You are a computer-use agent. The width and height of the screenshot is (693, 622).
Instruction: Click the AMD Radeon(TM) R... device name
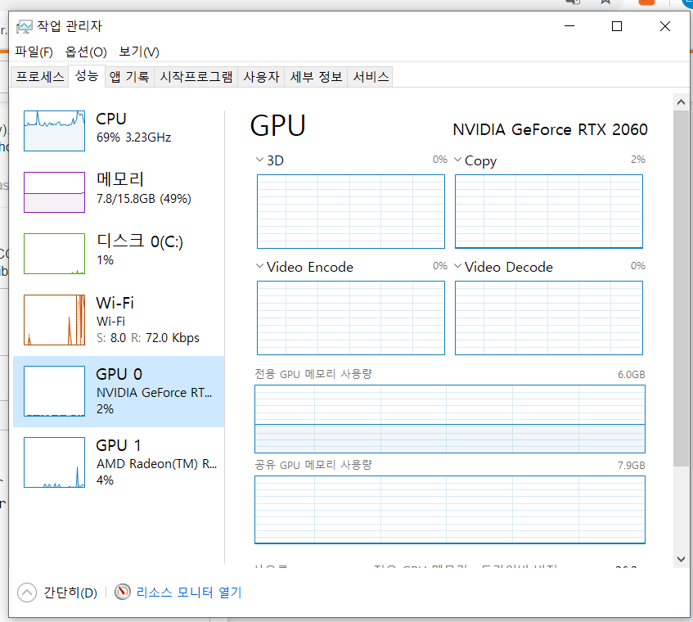pos(157,464)
